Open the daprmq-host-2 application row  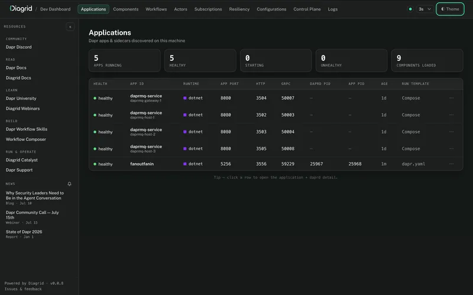[x=276, y=132]
